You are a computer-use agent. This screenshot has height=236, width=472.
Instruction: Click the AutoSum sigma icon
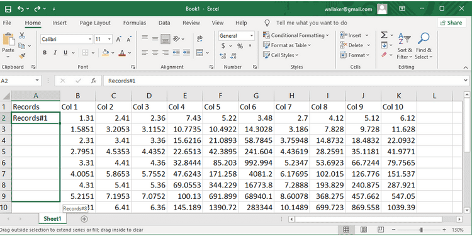(384, 35)
